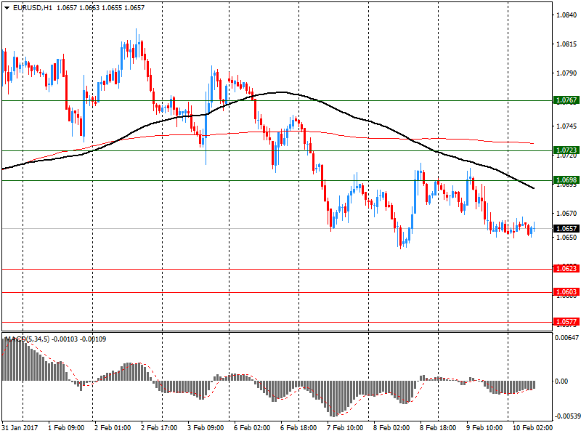Select the 1.0745 price axis value
The height and width of the screenshot is (436, 581).
tap(566, 126)
